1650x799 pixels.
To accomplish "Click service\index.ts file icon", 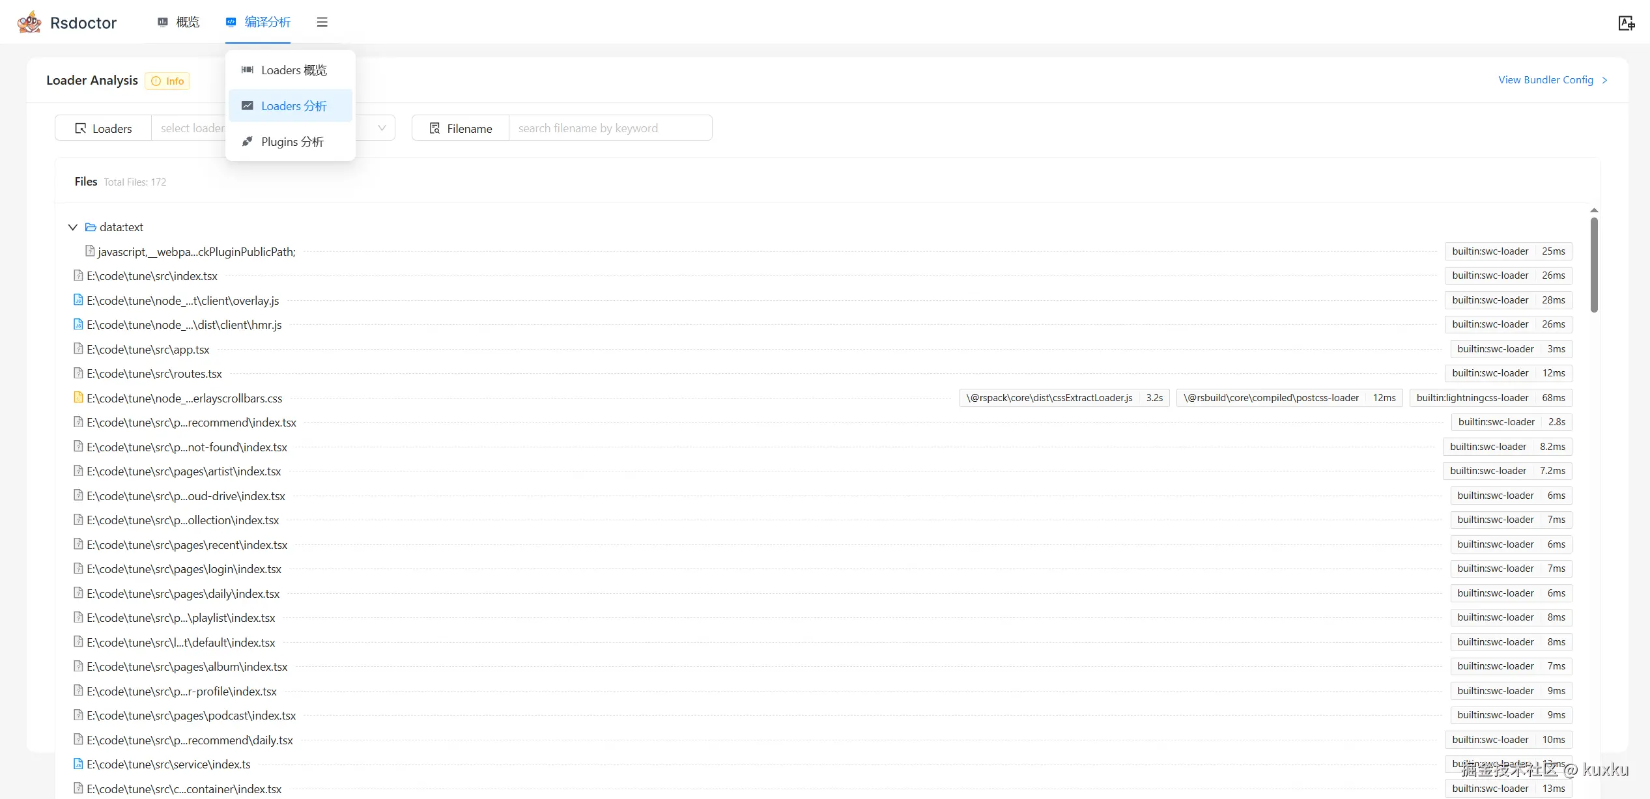I will tap(78, 764).
